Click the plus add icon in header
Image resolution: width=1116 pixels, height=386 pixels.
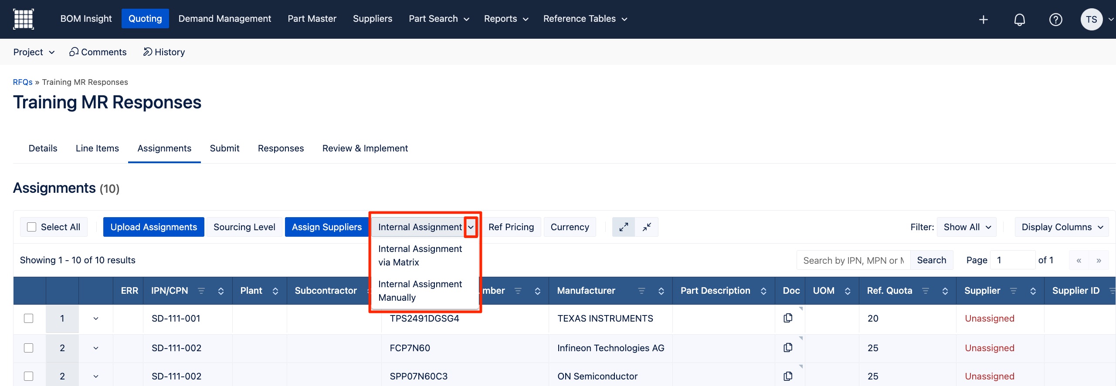pyautogui.click(x=983, y=20)
